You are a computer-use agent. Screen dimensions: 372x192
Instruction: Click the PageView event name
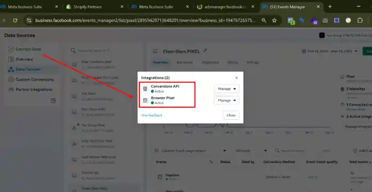(x=172, y=175)
